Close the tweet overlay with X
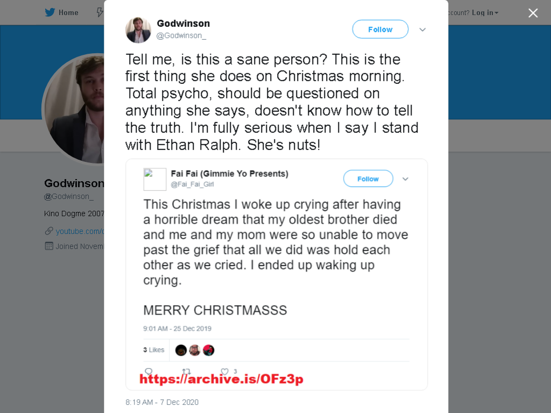Image resolution: width=551 pixels, height=413 pixels. pyautogui.click(x=533, y=13)
